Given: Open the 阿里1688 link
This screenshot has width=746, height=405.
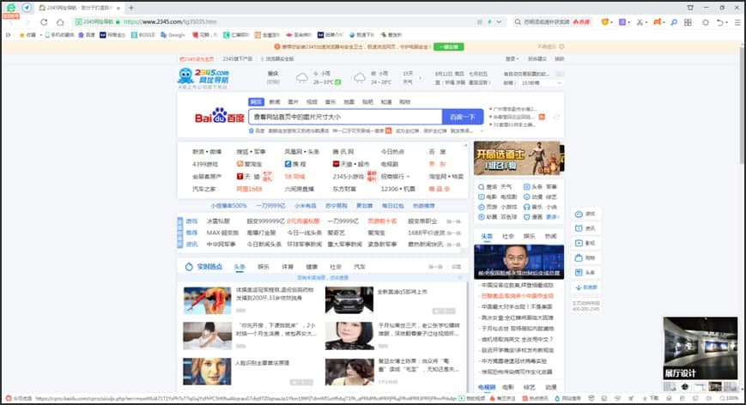Looking at the screenshot, I should [x=250, y=188].
